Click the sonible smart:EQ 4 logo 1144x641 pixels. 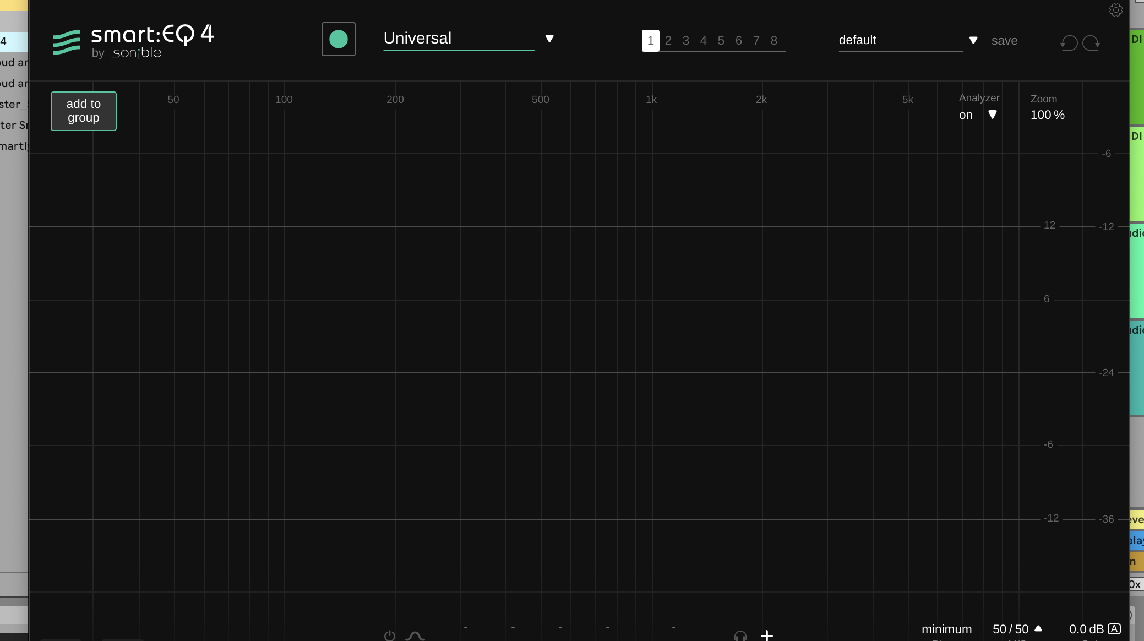pos(132,40)
